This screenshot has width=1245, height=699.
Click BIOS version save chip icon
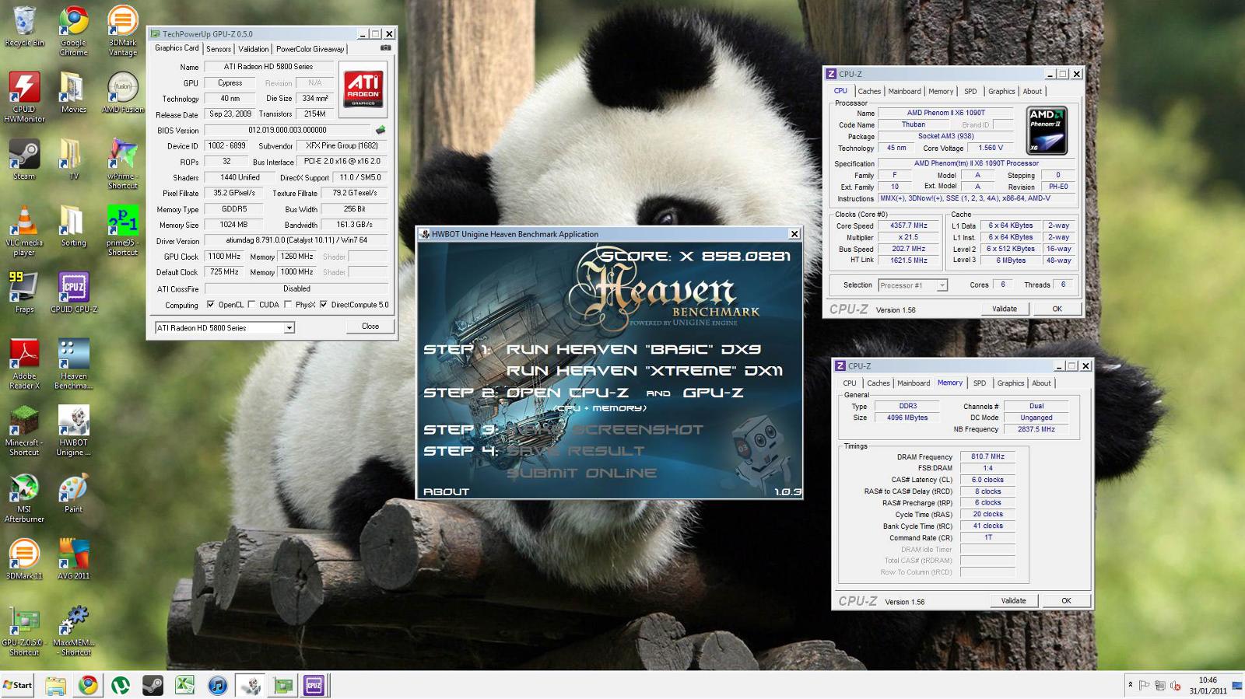[x=381, y=130]
